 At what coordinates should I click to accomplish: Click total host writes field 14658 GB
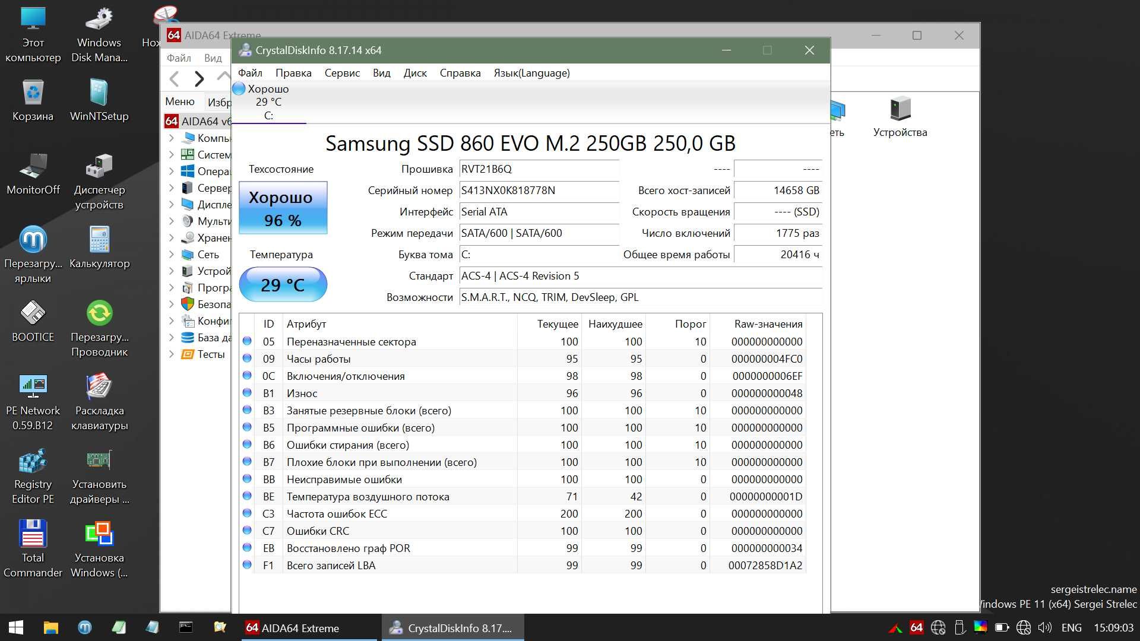pyautogui.click(x=778, y=190)
